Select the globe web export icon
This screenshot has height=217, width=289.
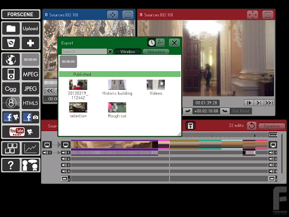(x=11, y=60)
